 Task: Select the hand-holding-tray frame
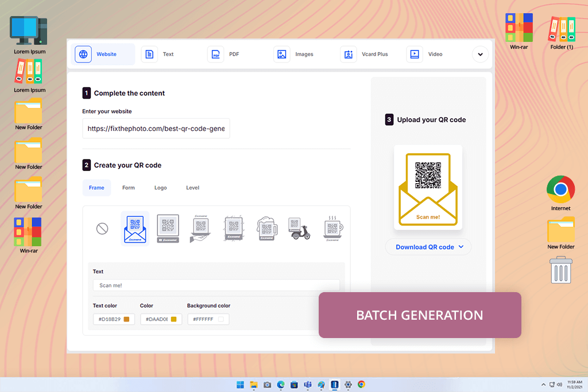pos(200,228)
